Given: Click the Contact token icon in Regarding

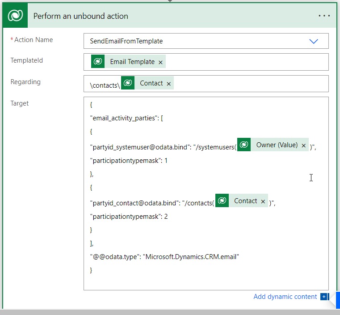Looking at the screenshot, I should point(128,83).
